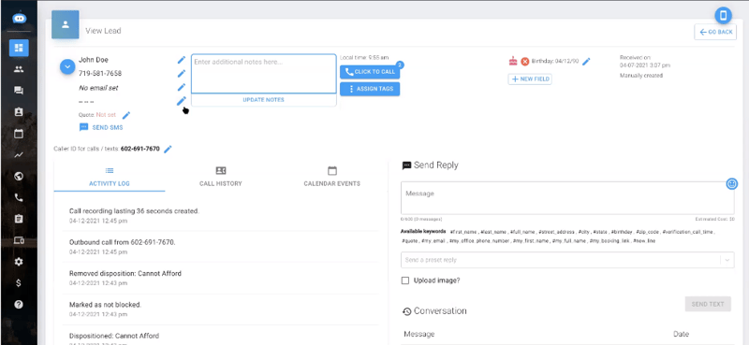Focus the Message reply text box

click(567, 197)
